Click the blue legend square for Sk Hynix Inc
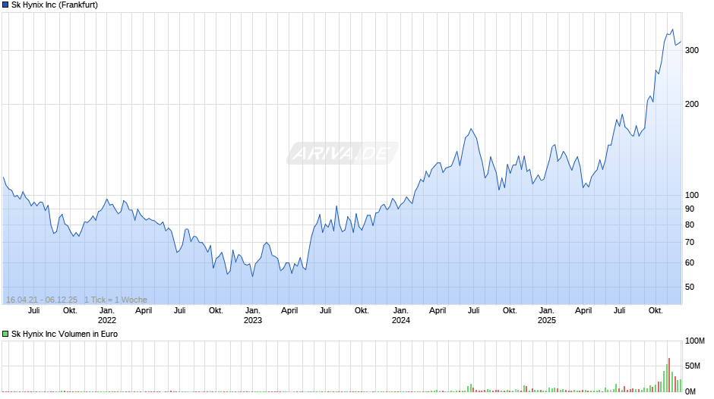This screenshot has height=399, width=714. pyautogui.click(x=5, y=5)
